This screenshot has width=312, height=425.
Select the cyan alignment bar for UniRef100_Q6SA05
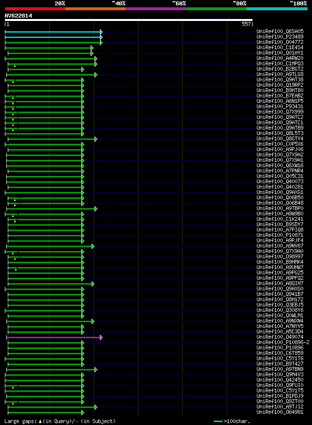point(53,32)
